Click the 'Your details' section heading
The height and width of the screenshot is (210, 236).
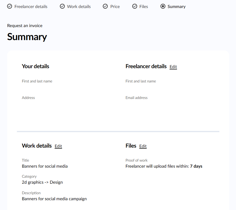click(x=36, y=66)
